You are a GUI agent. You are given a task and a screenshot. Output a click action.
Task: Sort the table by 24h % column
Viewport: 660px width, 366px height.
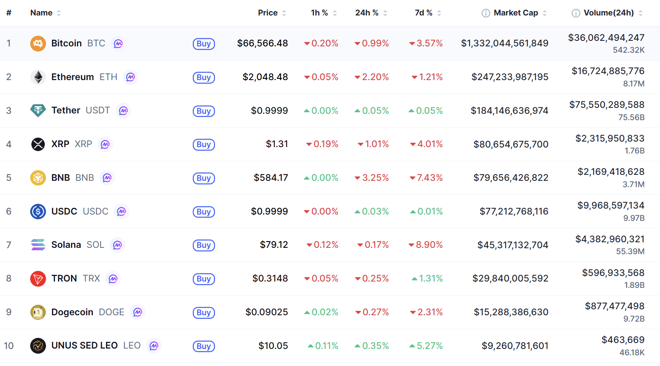[371, 13]
